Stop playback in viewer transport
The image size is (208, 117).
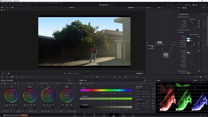coord(70,73)
